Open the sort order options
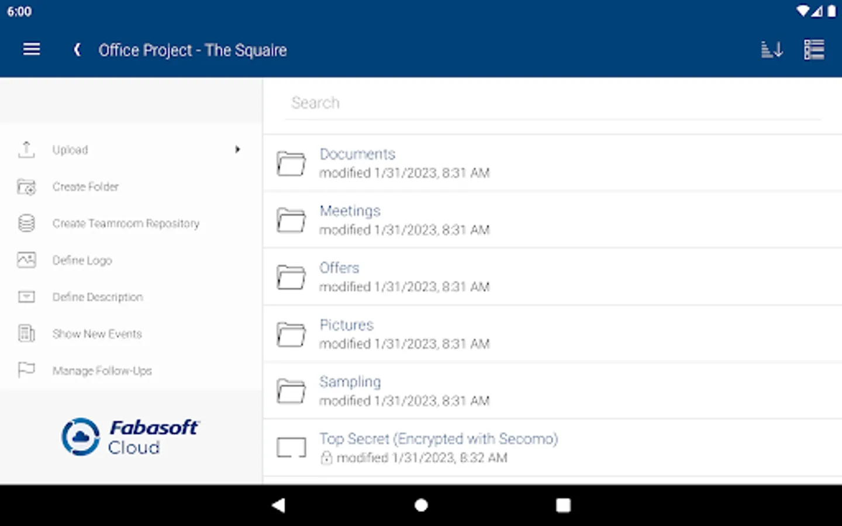Viewport: 842px width, 526px height. click(x=772, y=50)
